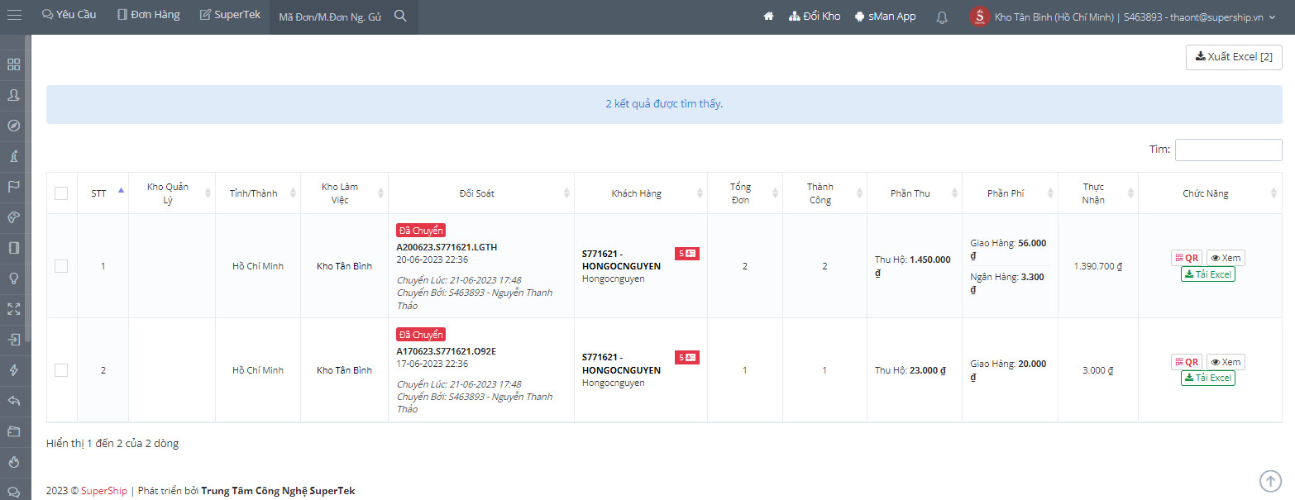Sort by Đối Soát column
The image size is (1295, 500).
click(x=481, y=193)
